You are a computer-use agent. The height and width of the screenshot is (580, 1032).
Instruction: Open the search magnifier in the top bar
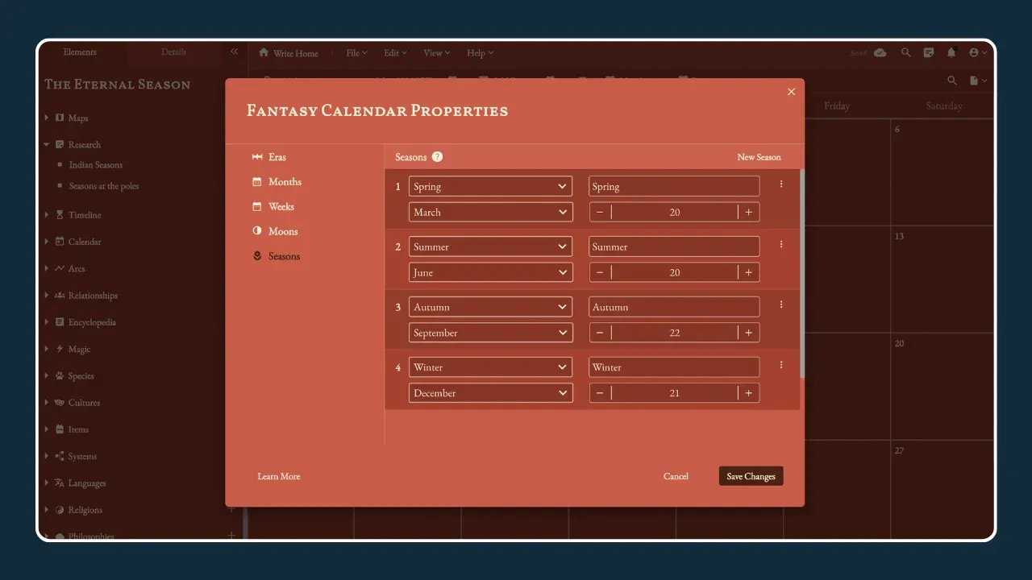(x=905, y=52)
